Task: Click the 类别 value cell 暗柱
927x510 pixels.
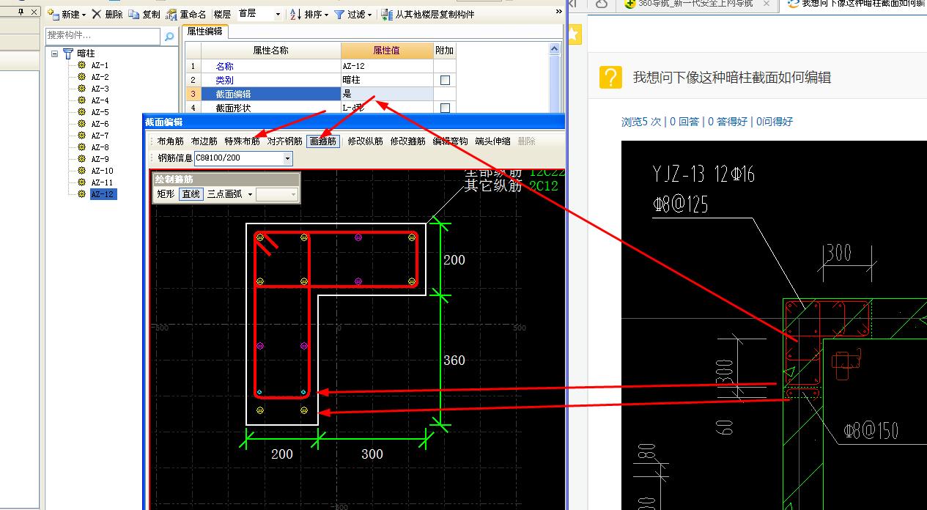Action: coord(387,80)
